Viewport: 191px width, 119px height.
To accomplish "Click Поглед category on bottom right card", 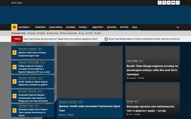I will pyautogui.click(x=130, y=101).
